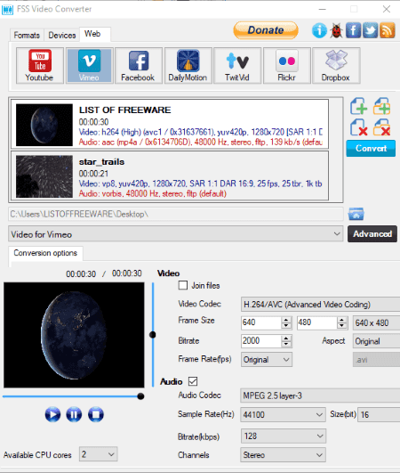Screen dimensions: 400x473
Task: Open the Size(bit) 16 dropdown
Action: point(379,415)
